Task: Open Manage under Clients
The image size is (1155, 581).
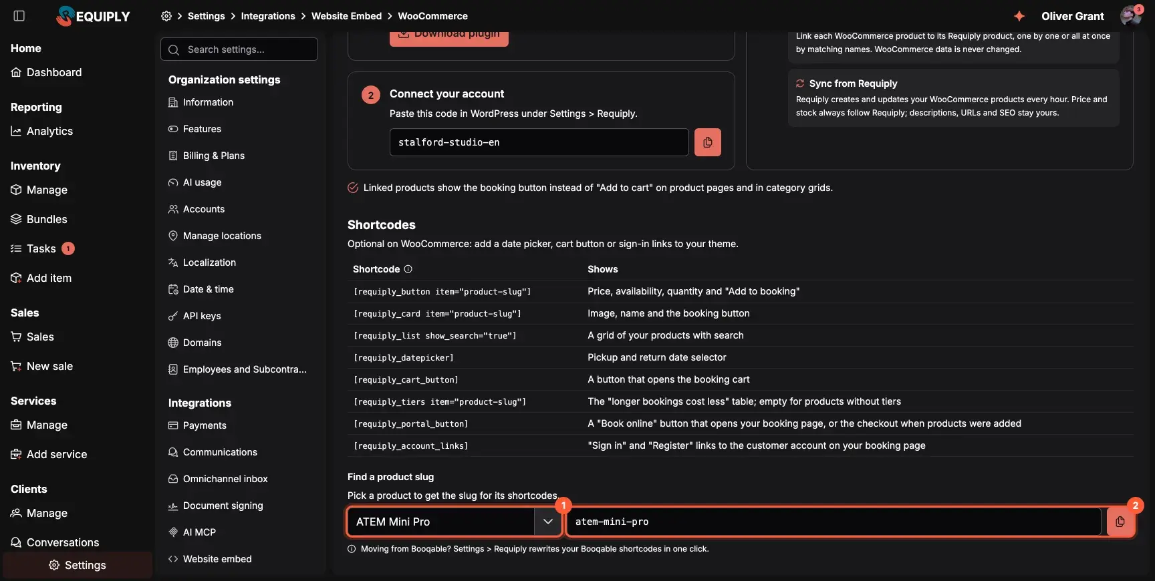Action: tap(39, 513)
